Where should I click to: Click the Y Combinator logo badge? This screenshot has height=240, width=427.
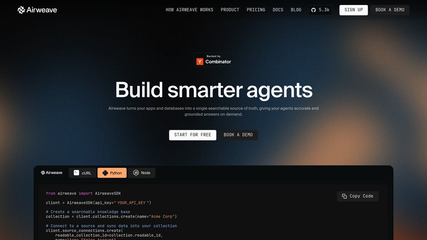[x=213, y=60]
